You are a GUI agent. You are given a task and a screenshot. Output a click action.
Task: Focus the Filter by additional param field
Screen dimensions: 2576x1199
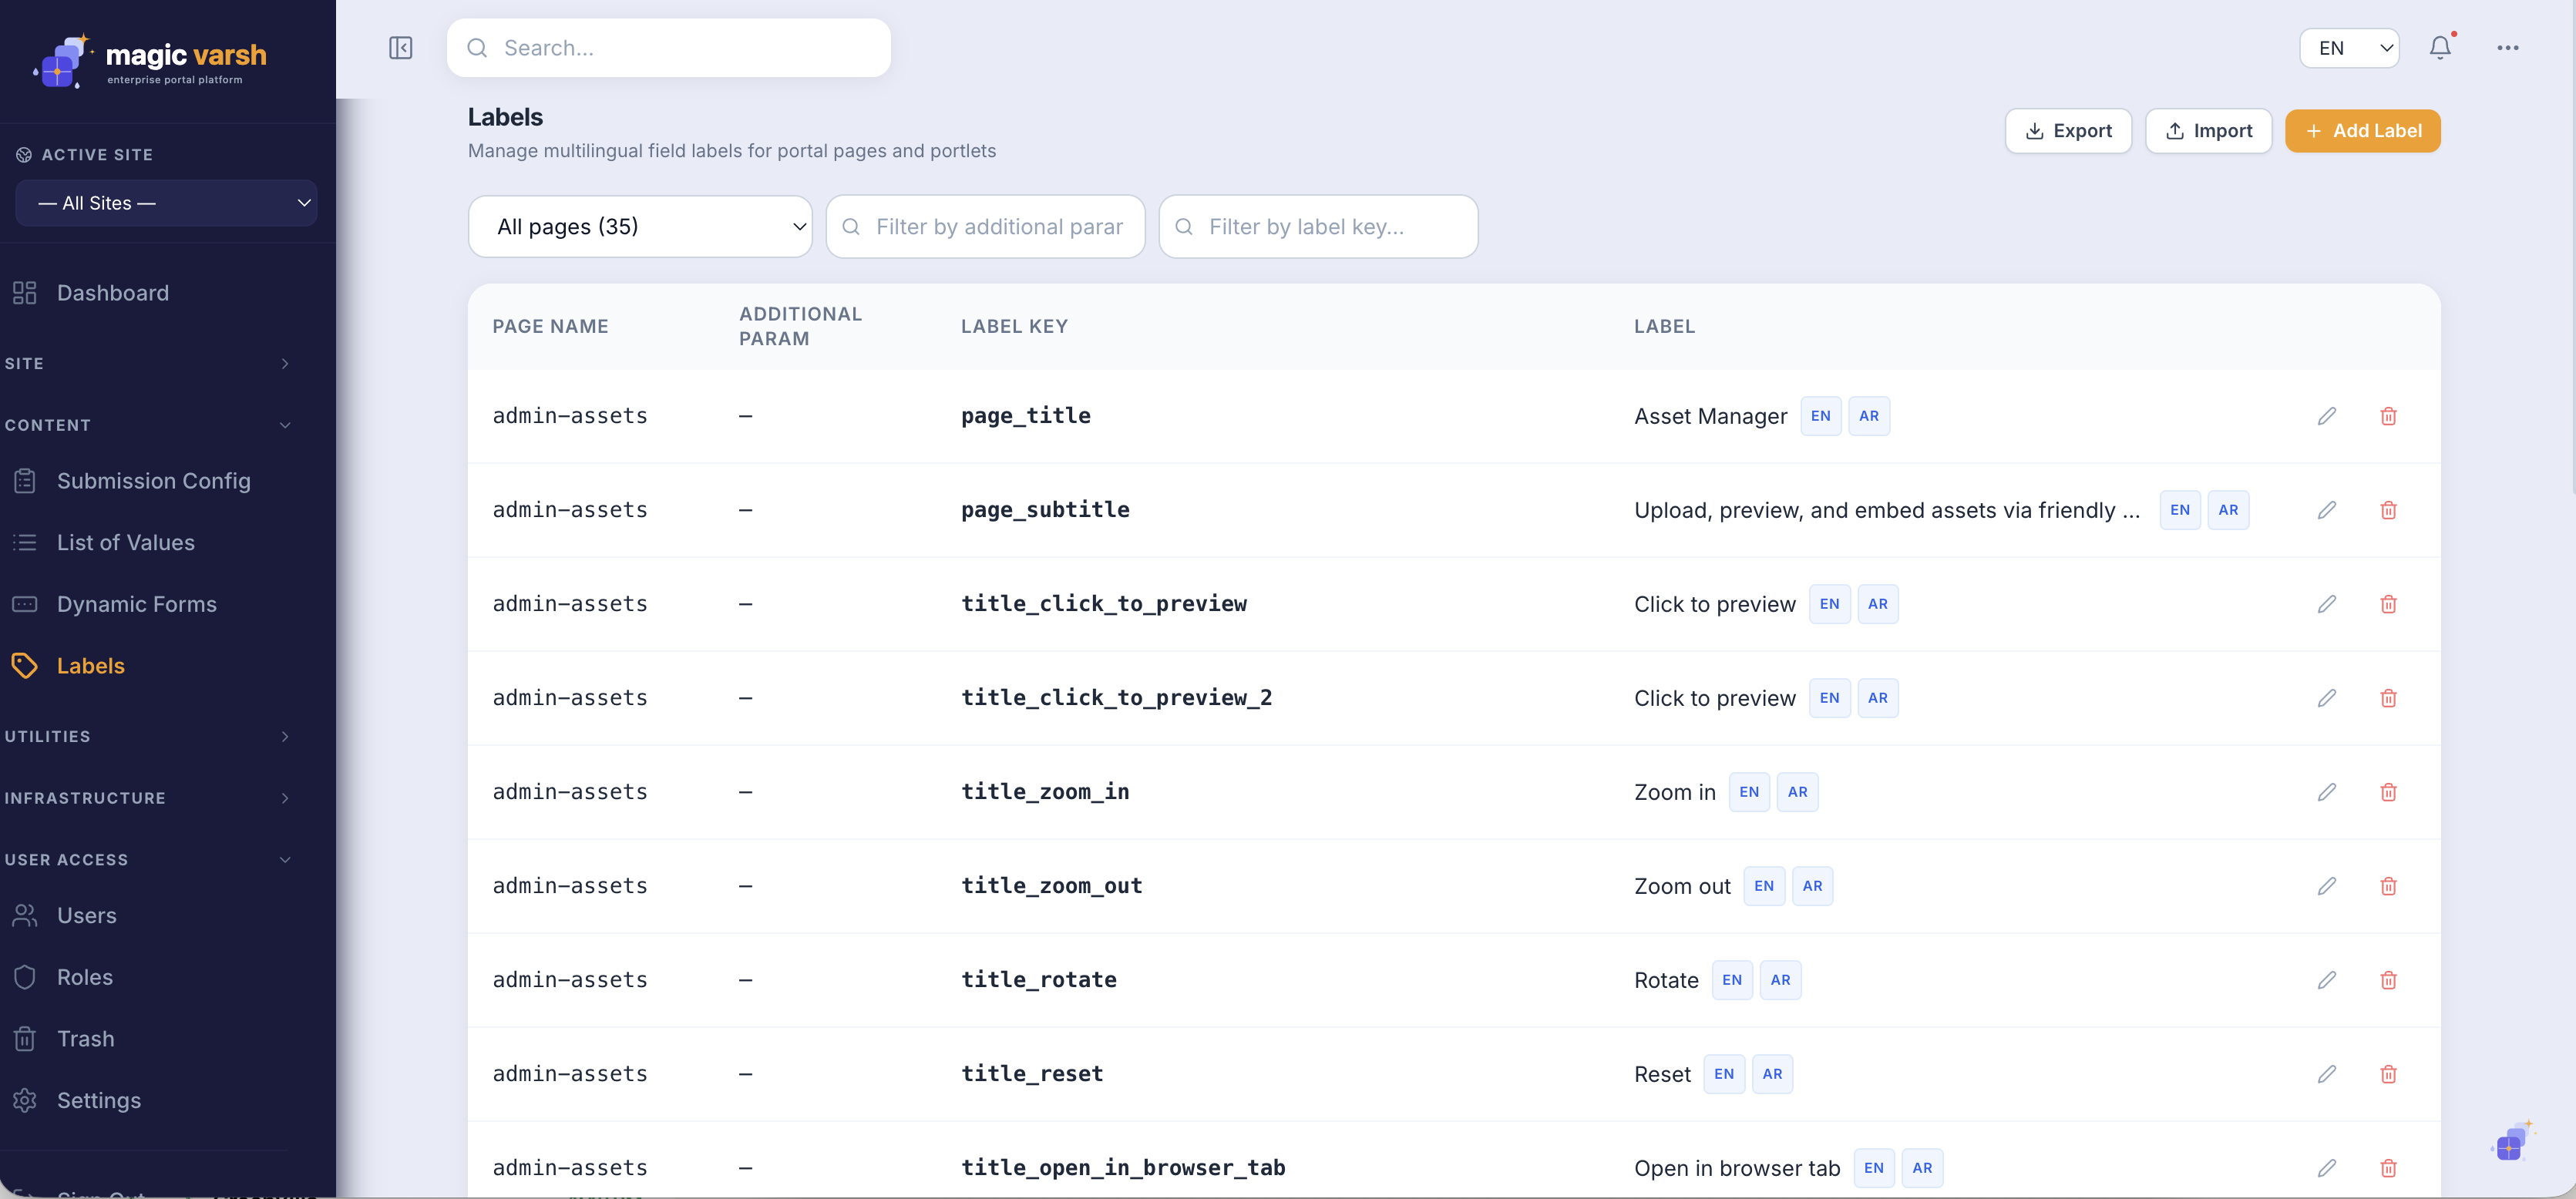[985, 227]
